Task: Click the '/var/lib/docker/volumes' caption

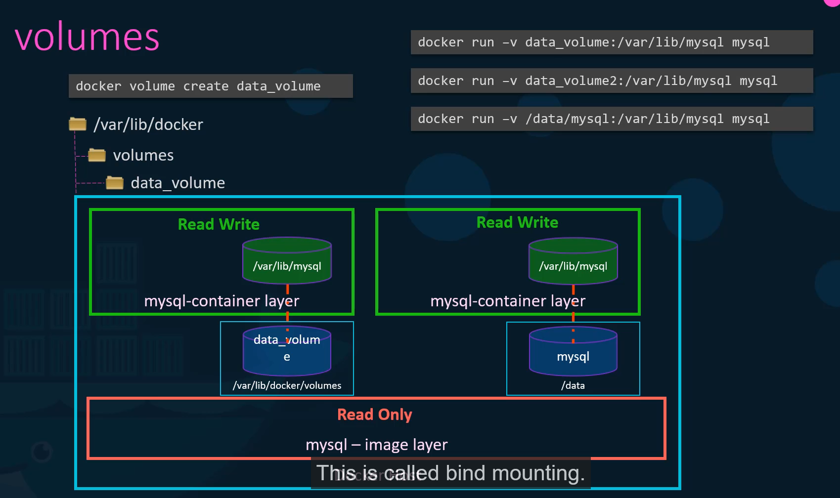Action: pos(287,385)
